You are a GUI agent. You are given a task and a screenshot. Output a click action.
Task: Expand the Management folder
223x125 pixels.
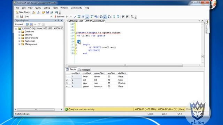(20, 44)
